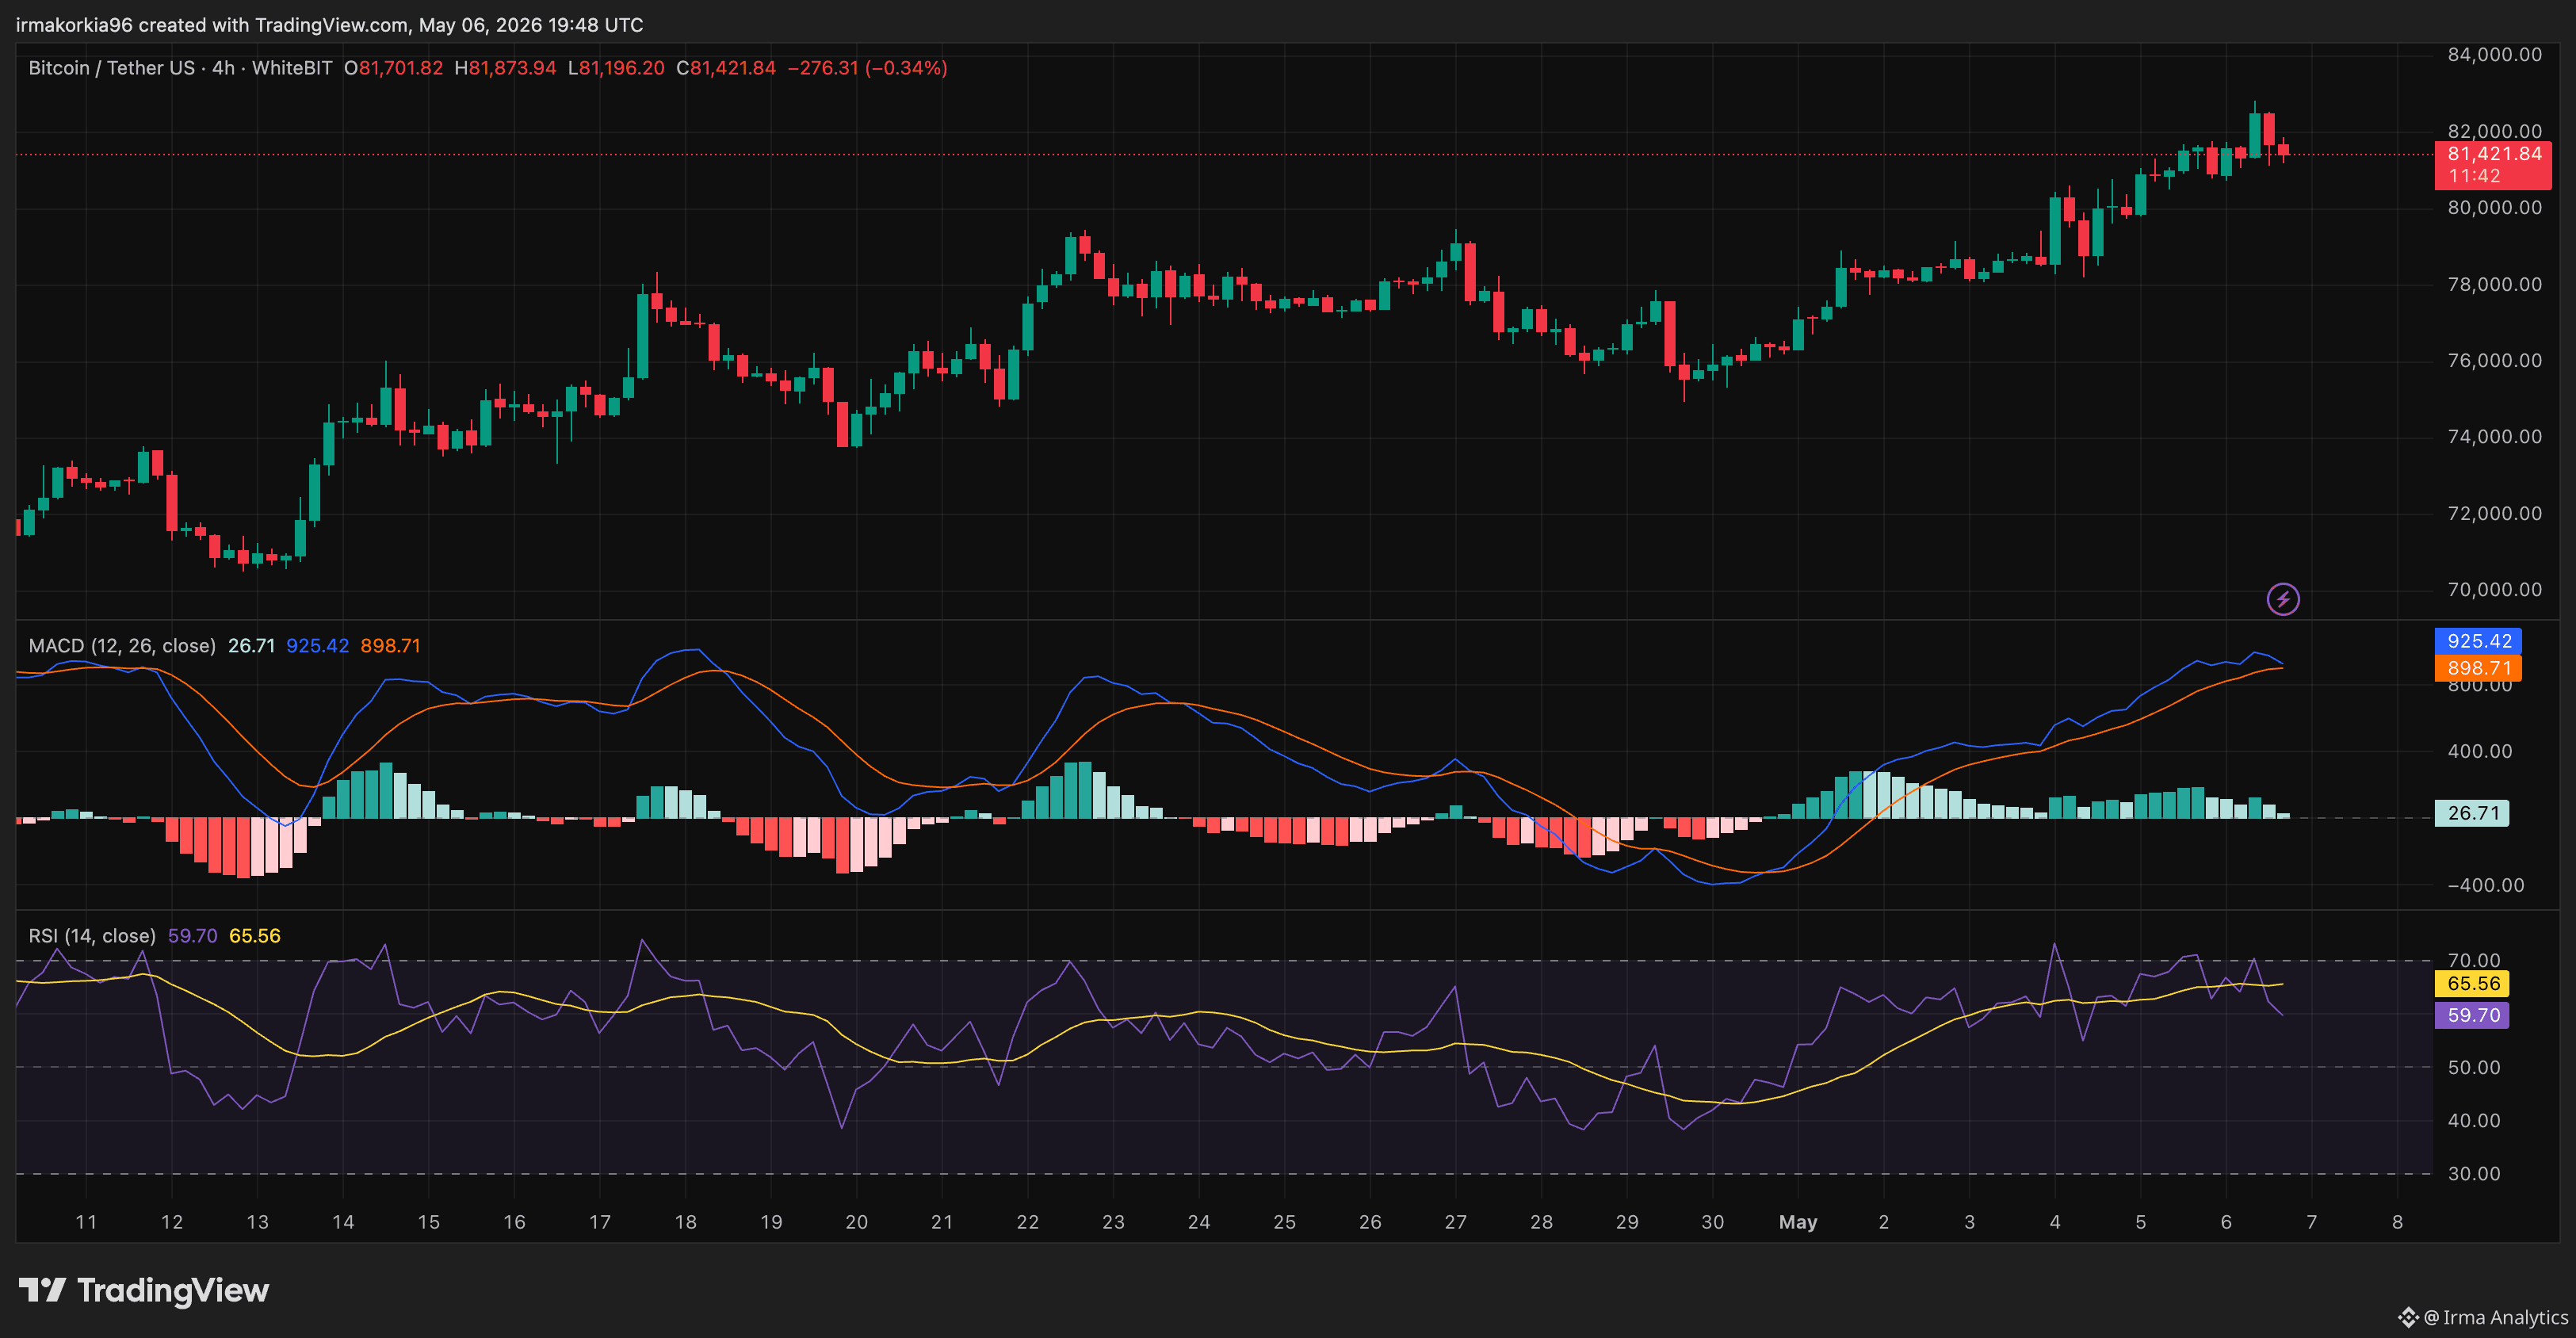This screenshot has height=1338, width=2576.
Task: Click the '30.00' RSI axis label
Action: pyautogui.click(x=2473, y=1174)
